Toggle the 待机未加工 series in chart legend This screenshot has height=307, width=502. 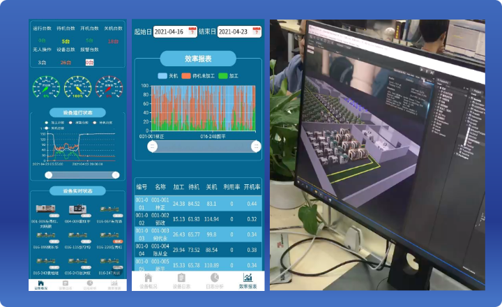point(198,75)
